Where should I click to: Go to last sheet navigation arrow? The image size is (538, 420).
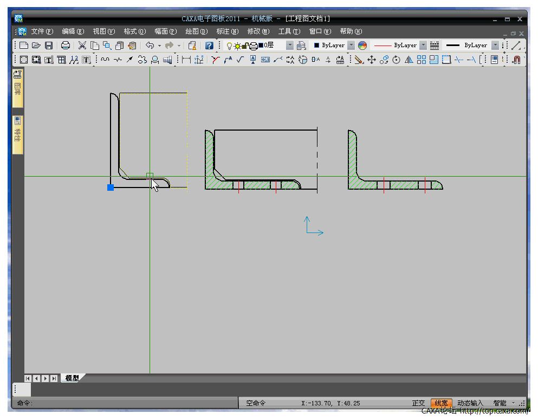(x=54, y=378)
